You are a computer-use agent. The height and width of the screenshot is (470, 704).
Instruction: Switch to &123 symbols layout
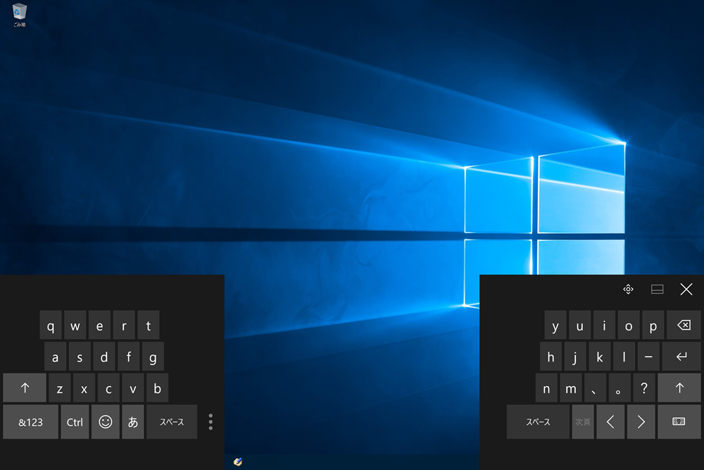[30, 422]
